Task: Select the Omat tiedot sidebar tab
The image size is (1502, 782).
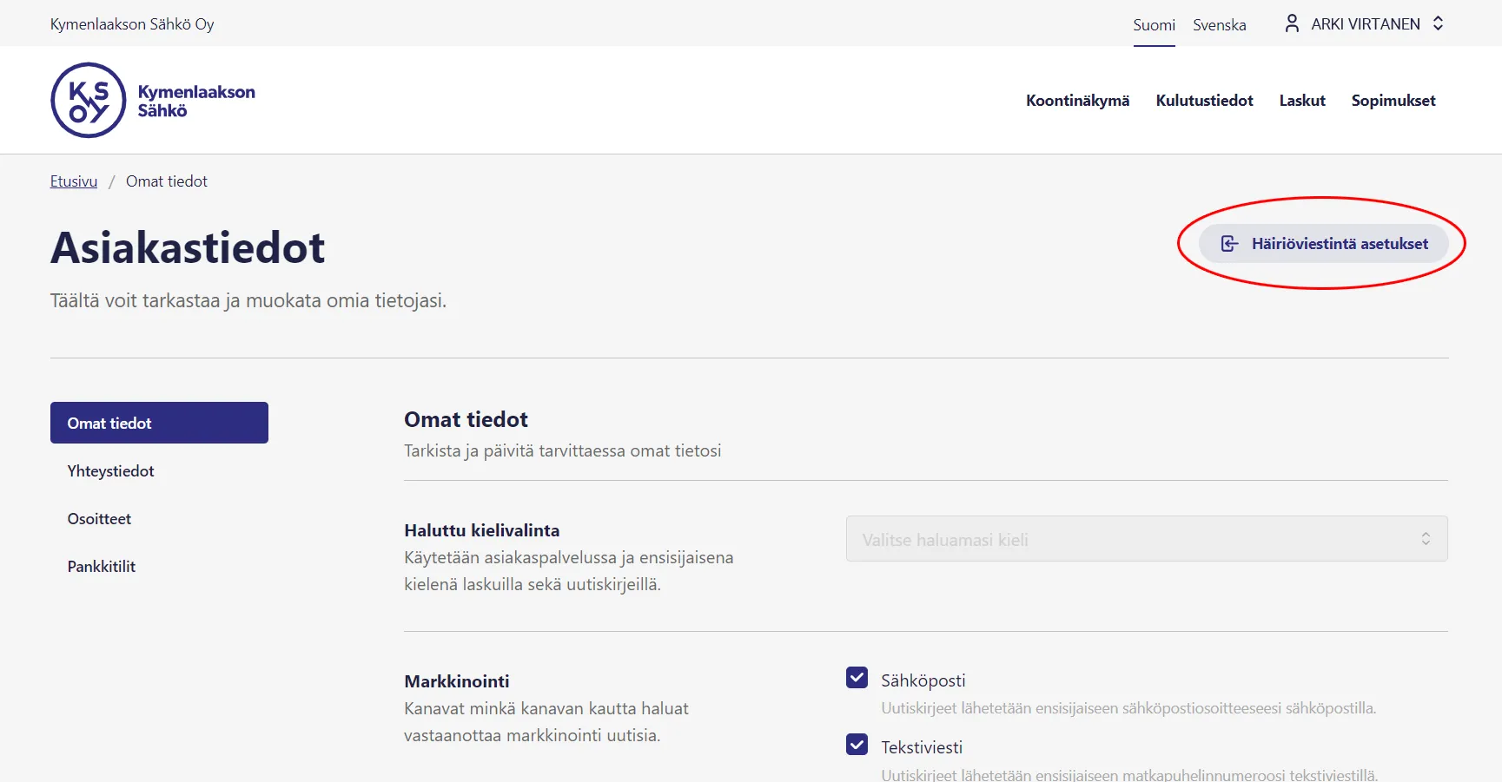Action: [x=159, y=423]
